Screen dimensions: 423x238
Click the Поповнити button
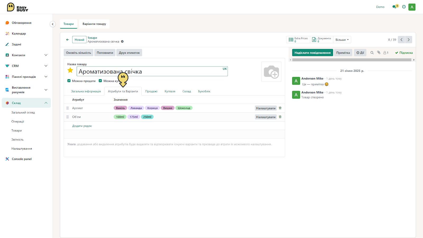[105, 53]
